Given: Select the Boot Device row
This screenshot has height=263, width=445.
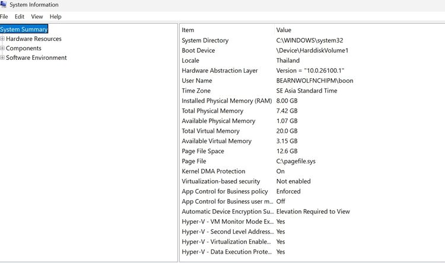Looking at the screenshot, I should (198, 50).
